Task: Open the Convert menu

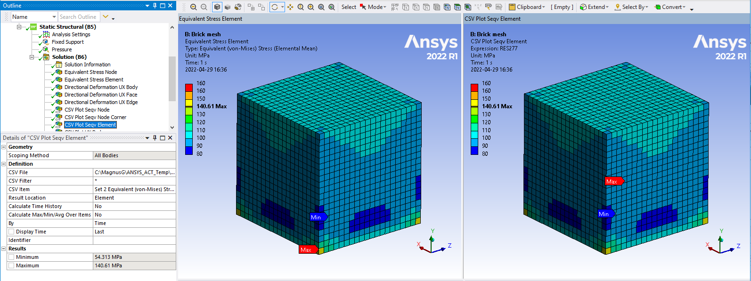Action: [670, 7]
